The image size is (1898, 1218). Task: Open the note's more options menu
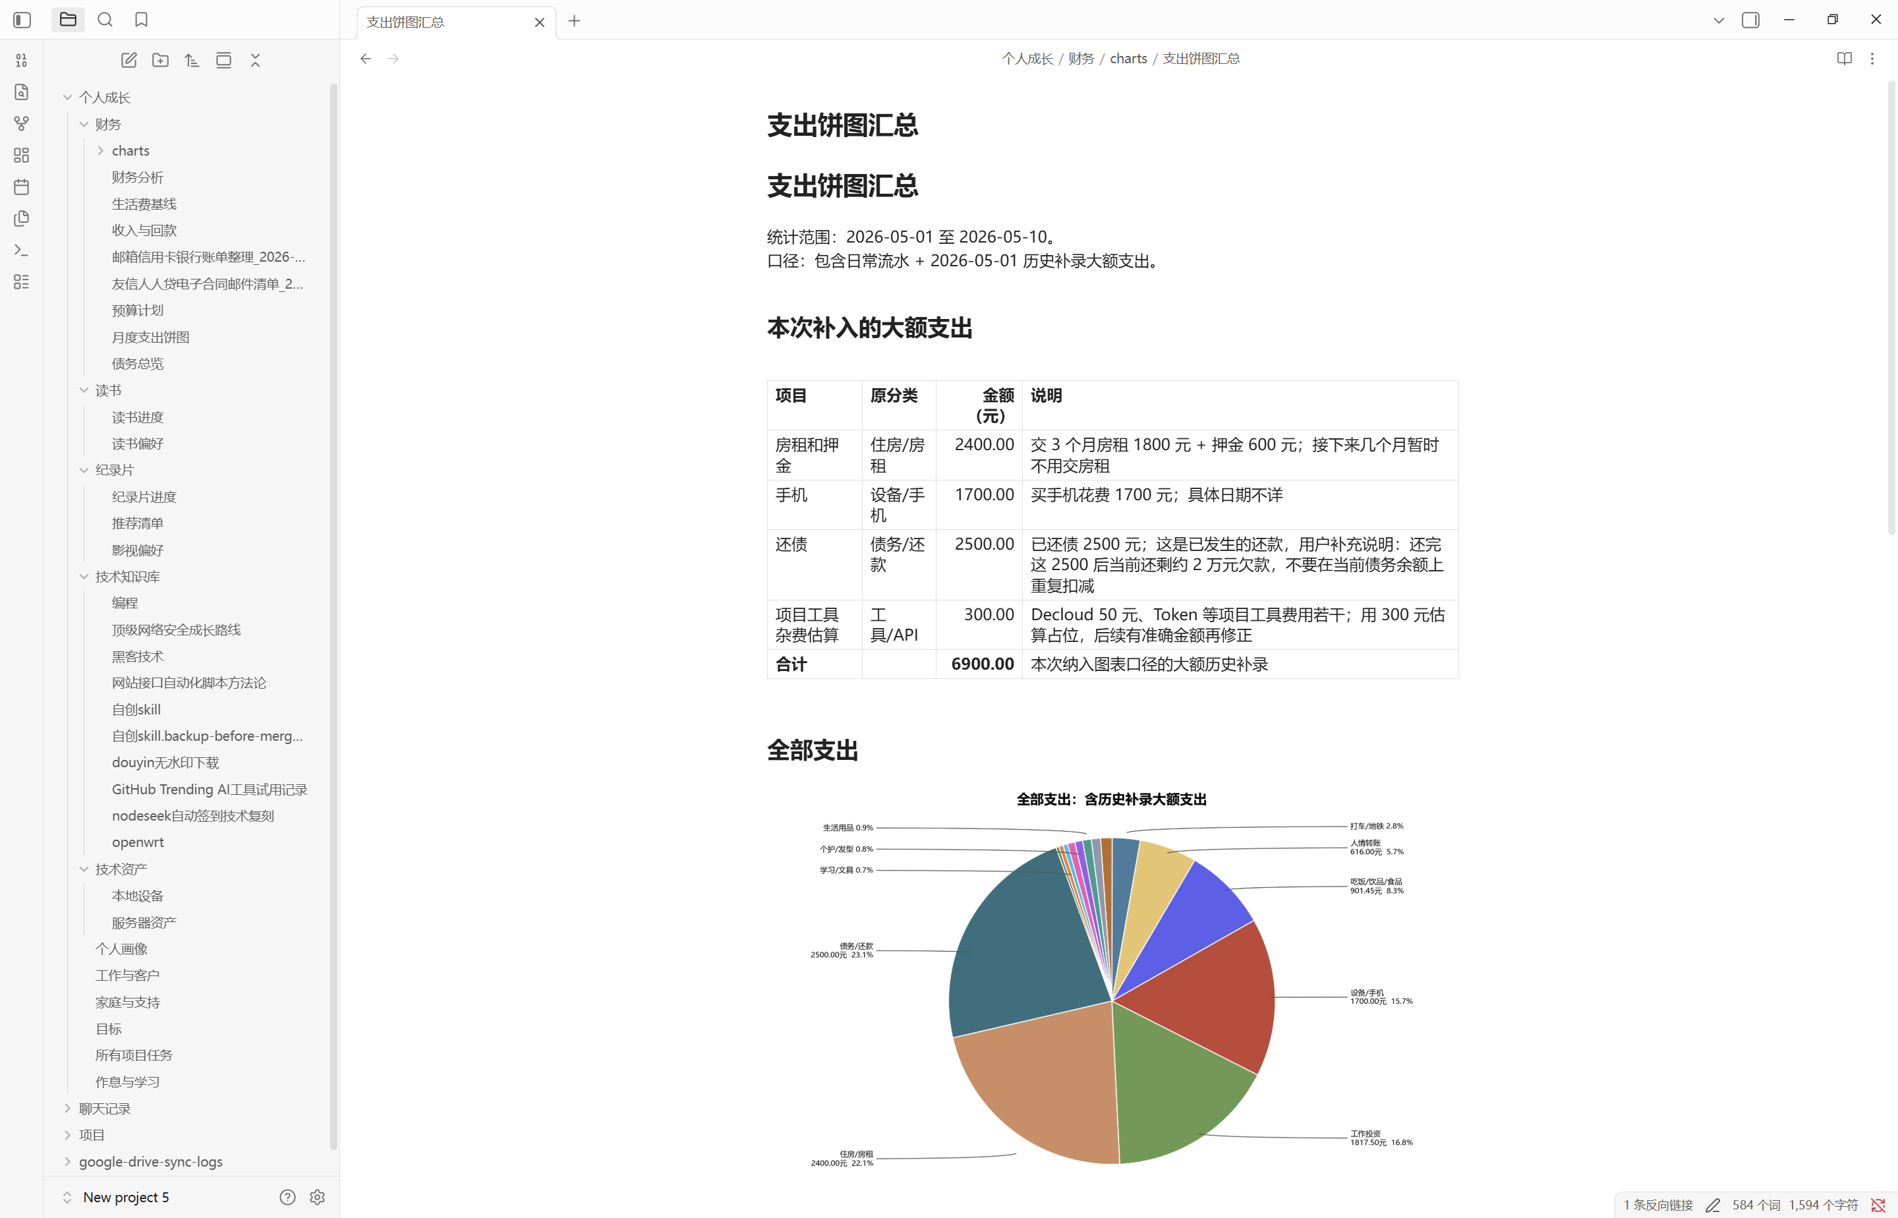(x=1872, y=59)
